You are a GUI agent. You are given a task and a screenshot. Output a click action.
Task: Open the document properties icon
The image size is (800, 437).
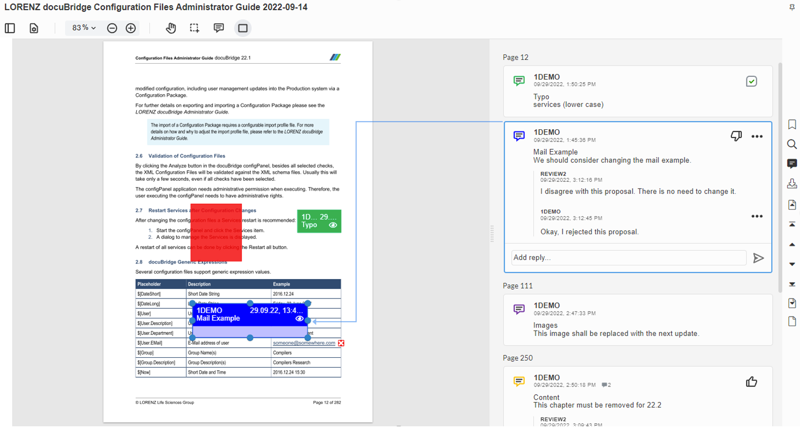coord(34,28)
